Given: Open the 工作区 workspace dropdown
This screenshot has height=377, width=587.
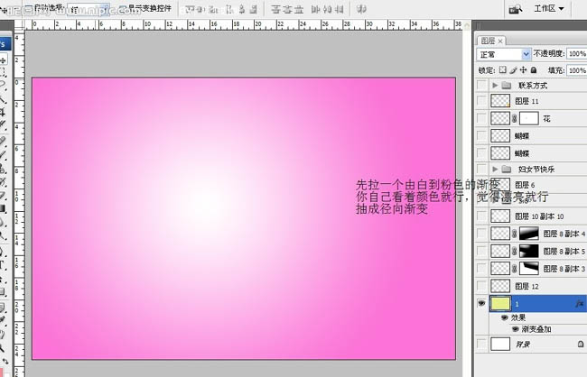Looking at the screenshot, I should tap(549, 9).
